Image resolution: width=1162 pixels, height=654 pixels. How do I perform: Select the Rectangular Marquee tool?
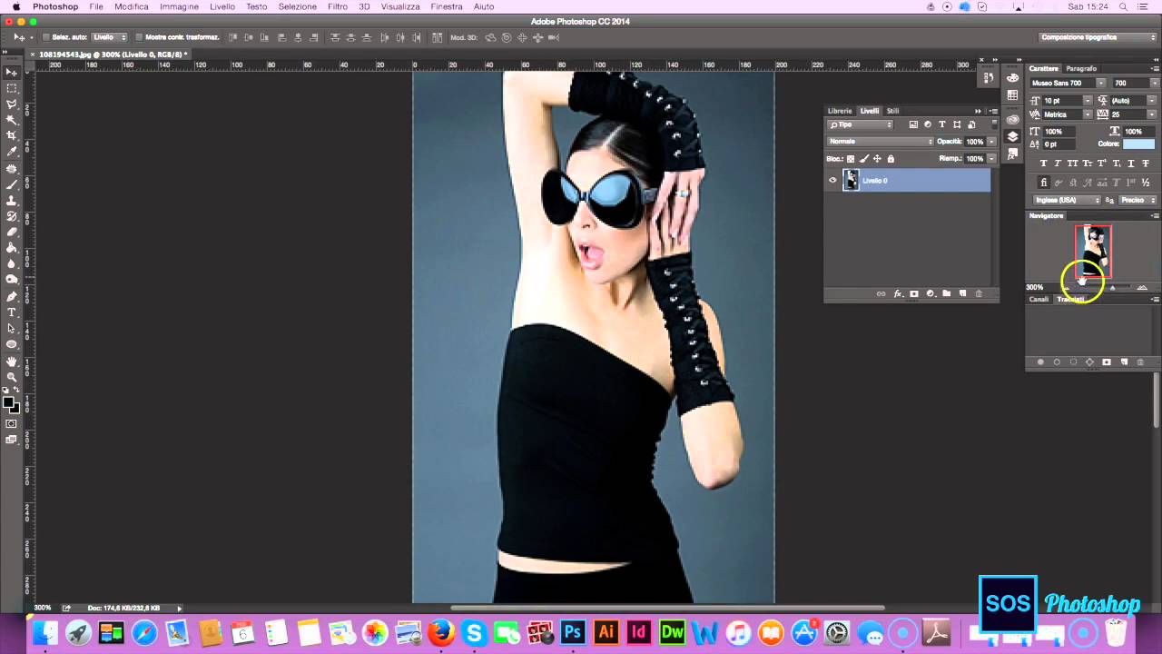pos(12,88)
